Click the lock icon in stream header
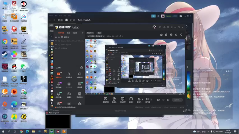The image size is (239, 134). 166,35
